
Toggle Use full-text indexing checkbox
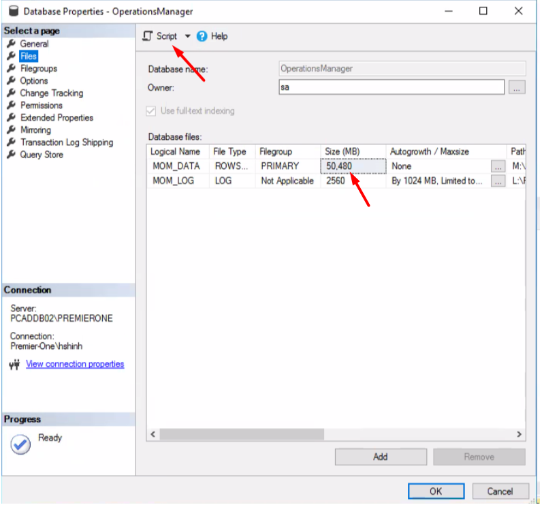[150, 111]
